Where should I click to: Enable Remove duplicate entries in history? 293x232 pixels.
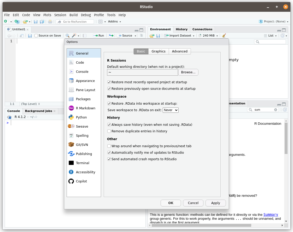tap(109, 131)
